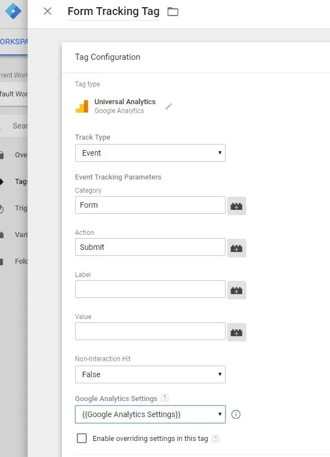Insert variable into Action field

click(x=237, y=248)
